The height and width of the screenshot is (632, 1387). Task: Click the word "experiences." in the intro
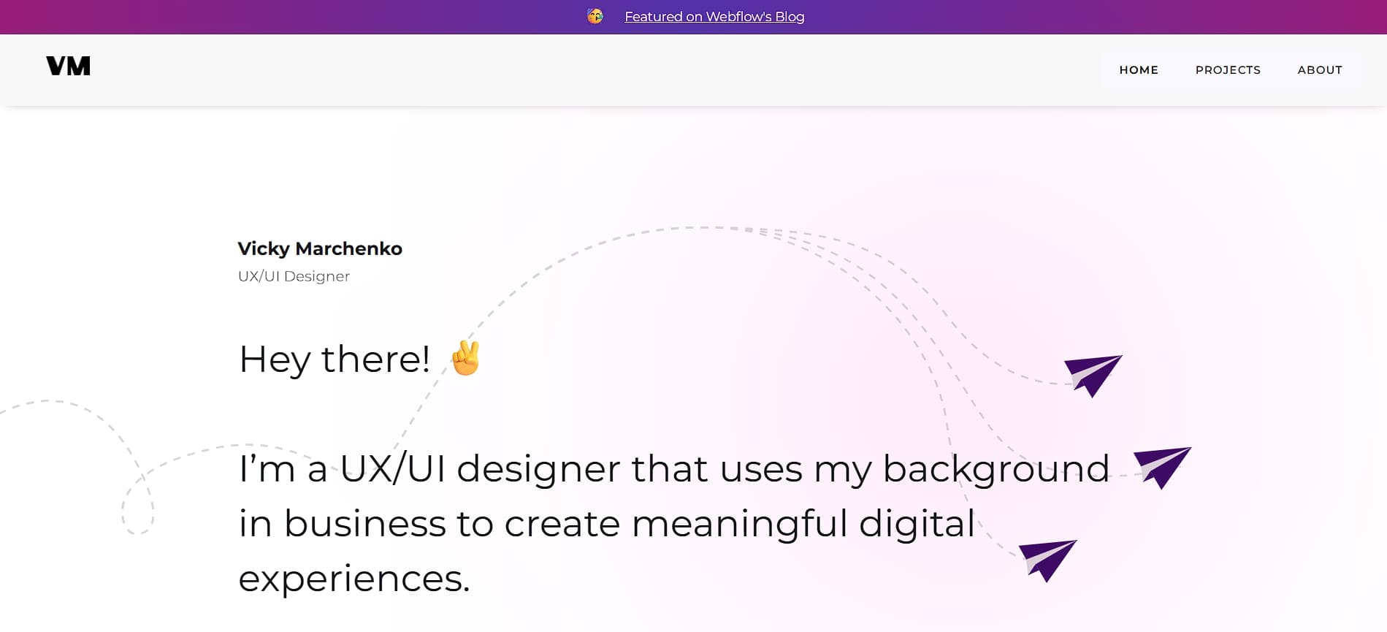pos(354,579)
